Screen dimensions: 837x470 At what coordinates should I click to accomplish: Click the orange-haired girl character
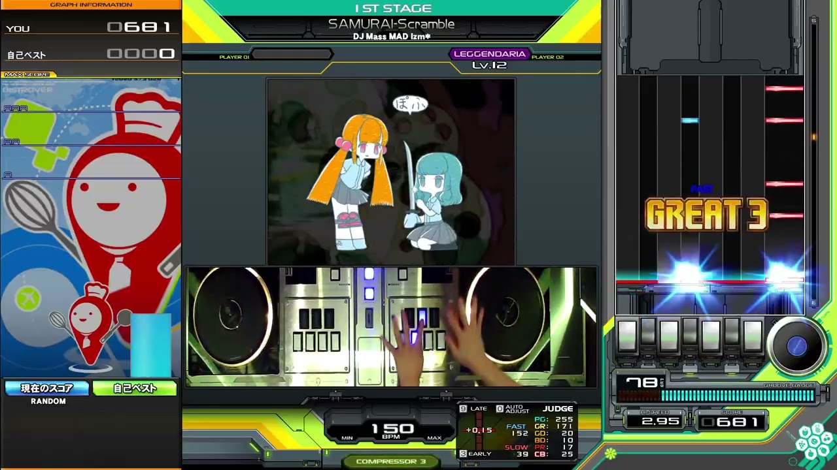pos(352,181)
